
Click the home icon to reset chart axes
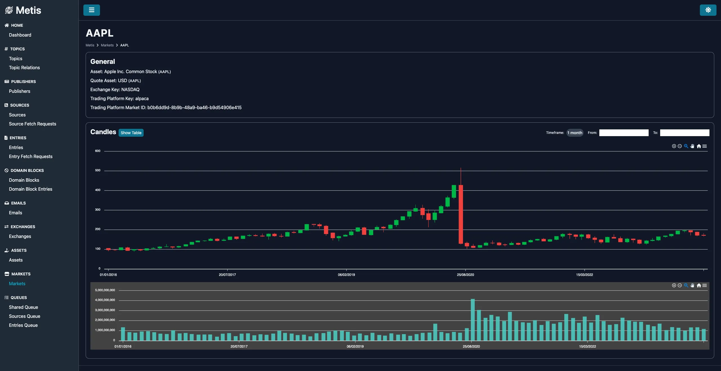coord(699,146)
